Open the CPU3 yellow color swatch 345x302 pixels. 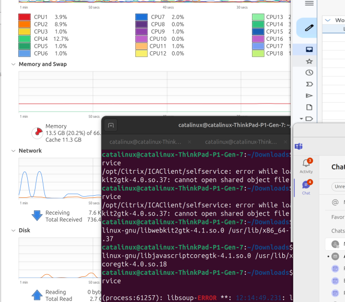[25, 31]
